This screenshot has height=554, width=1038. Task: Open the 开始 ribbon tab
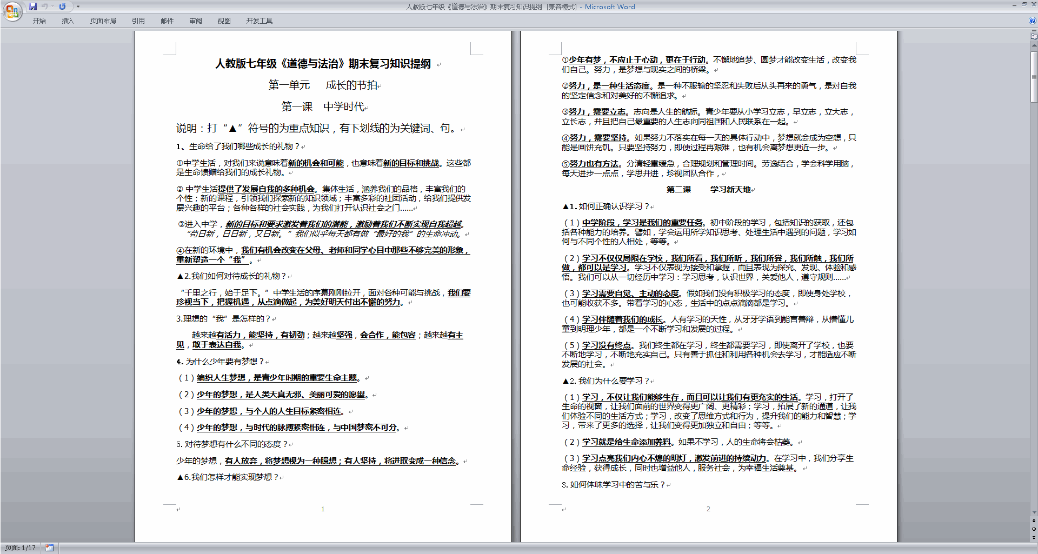pyautogui.click(x=39, y=21)
